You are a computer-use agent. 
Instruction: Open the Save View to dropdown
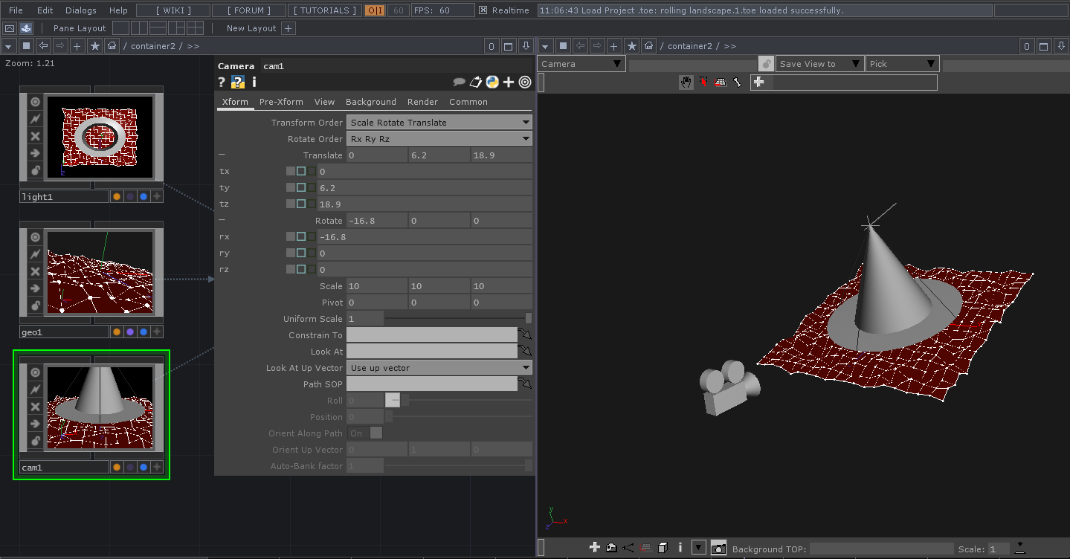pos(819,64)
